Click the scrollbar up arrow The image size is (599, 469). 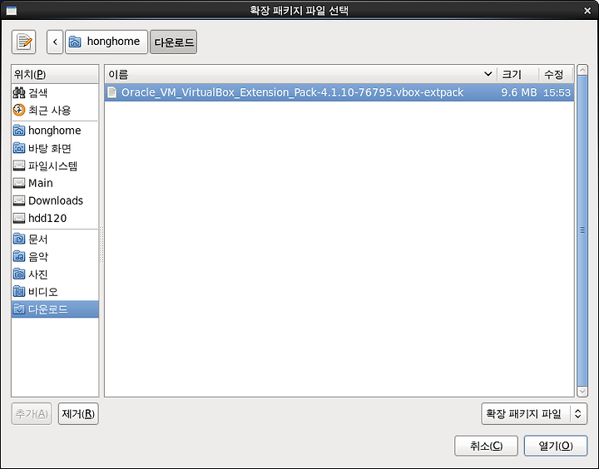[x=582, y=70]
